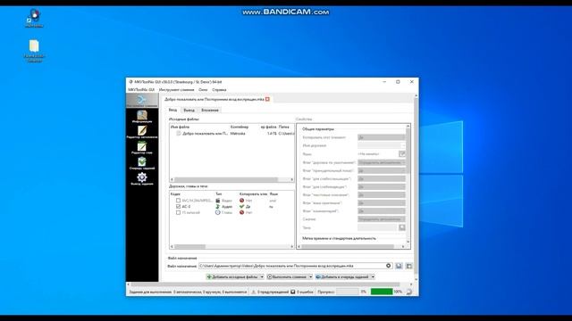572x321 pixels.
Task: Open the original language flag dropdown
Action: tap(382, 202)
